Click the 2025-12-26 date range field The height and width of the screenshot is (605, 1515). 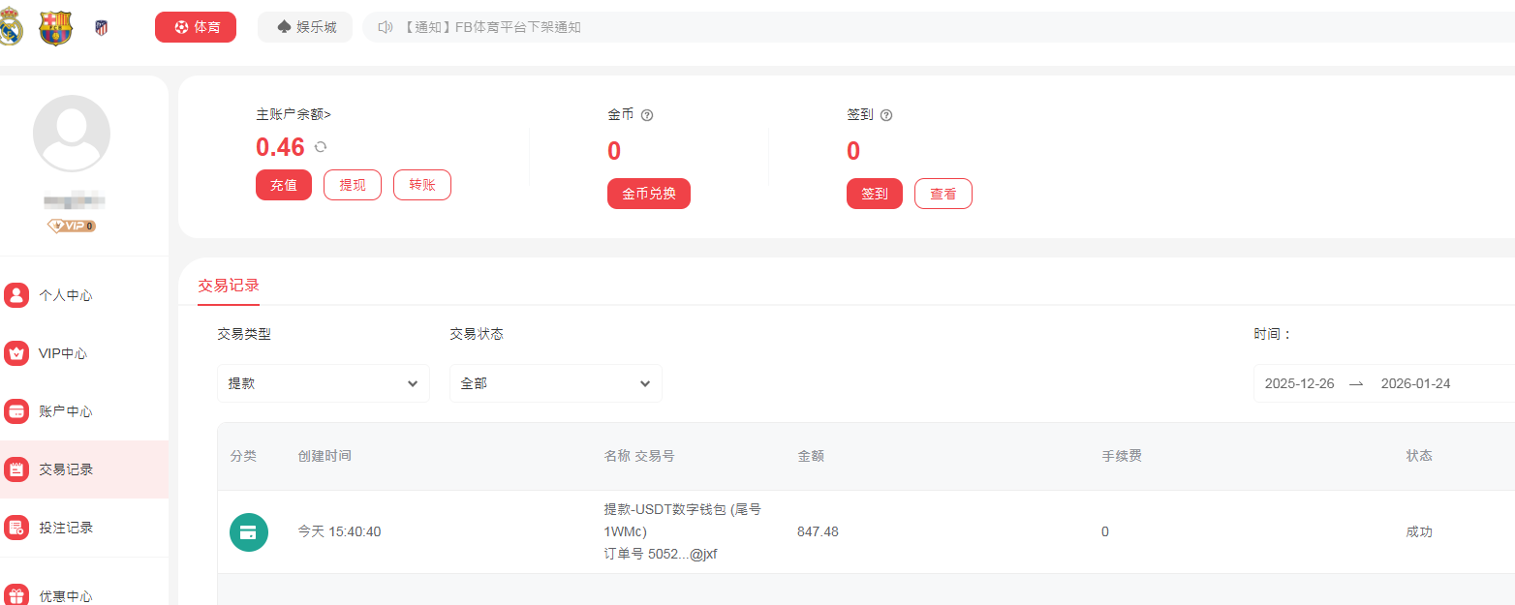(1298, 383)
